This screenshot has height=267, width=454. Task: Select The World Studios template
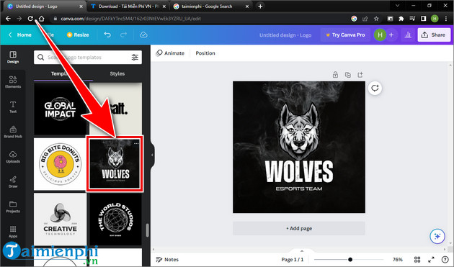click(115, 220)
